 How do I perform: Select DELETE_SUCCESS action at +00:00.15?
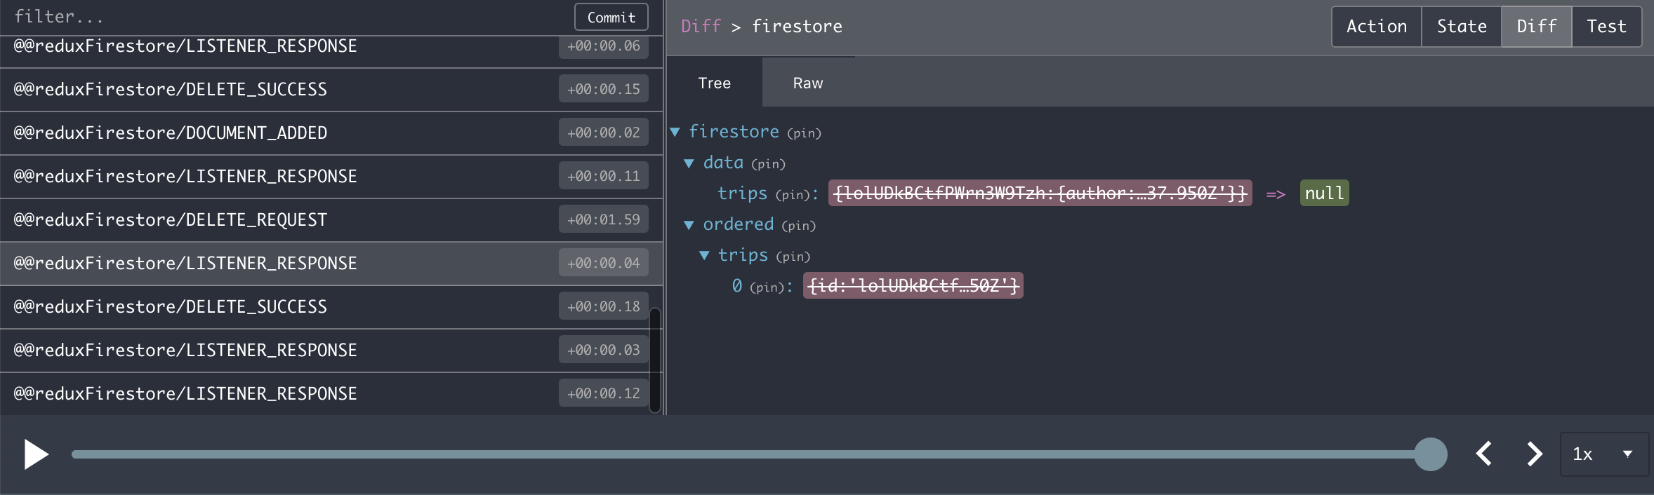click(x=331, y=90)
